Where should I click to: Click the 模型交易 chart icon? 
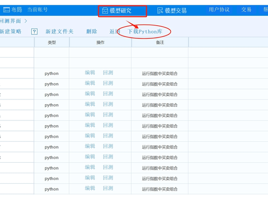(x=160, y=10)
